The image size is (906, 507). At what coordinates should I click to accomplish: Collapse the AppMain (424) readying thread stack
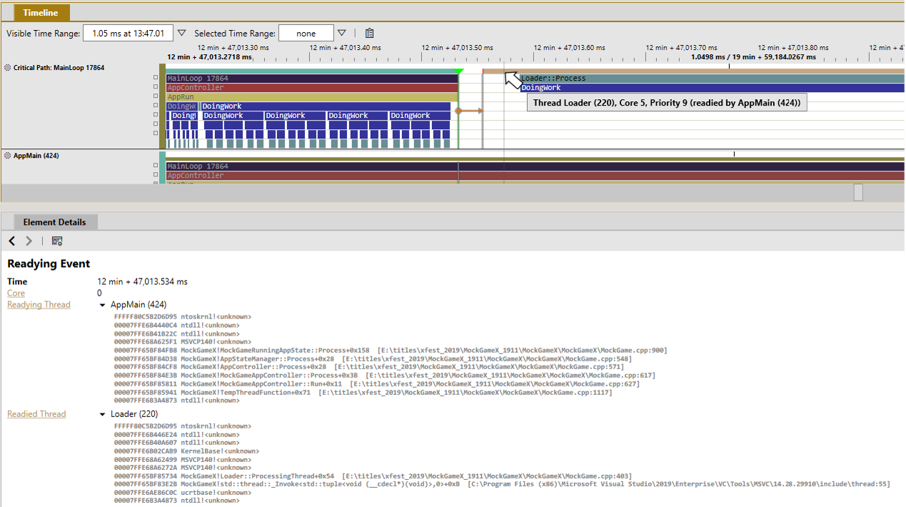[x=103, y=305]
